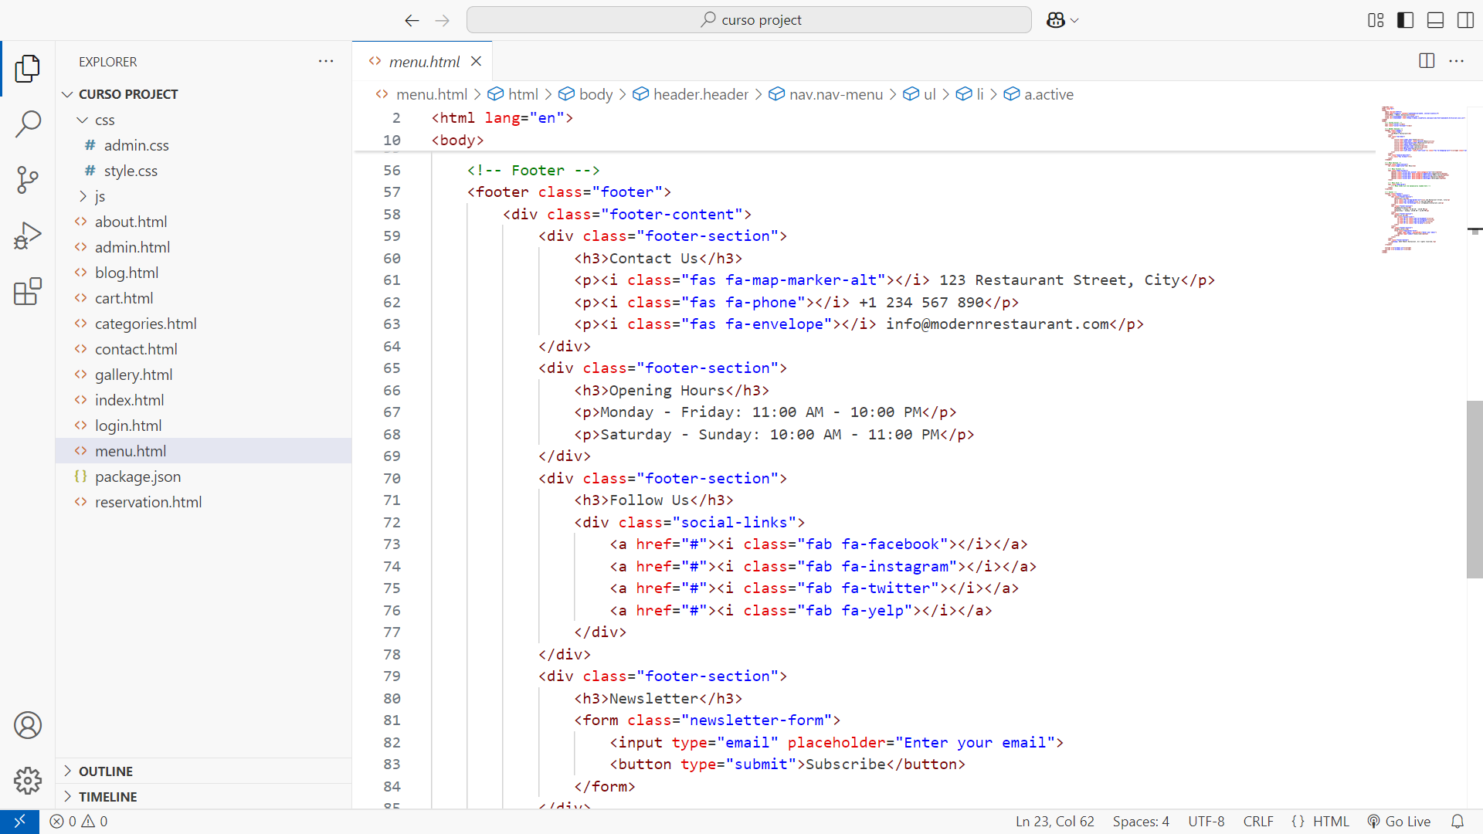1483x834 pixels.
Task: Open the Explorer view in activity bar
Action: pyautogui.click(x=28, y=68)
